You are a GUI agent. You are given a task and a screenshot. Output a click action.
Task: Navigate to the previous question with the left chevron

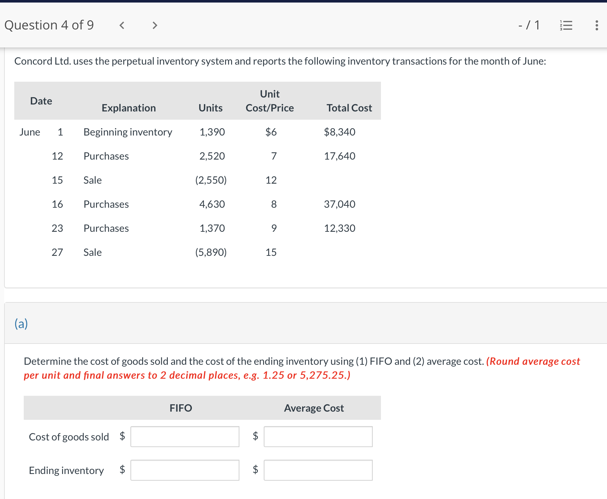tap(122, 25)
